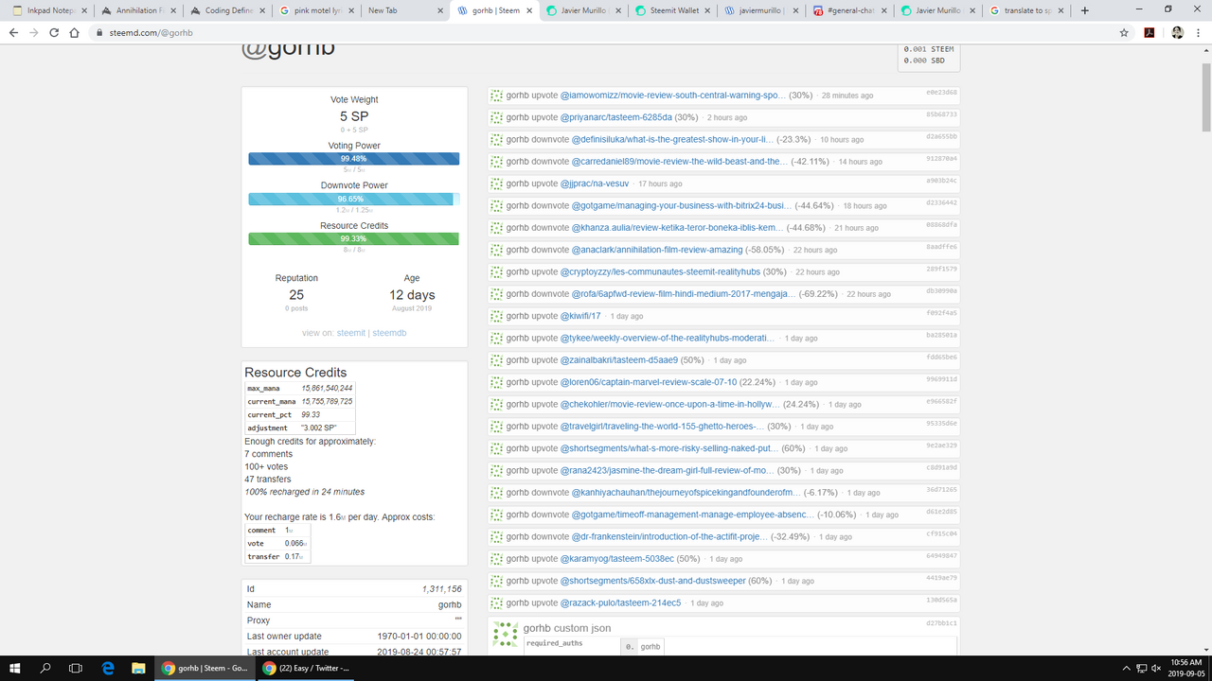Viewport: 1212px width, 681px height.
Task: Click the padlock site info icon
Action: pyautogui.click(x=98, y=32)
